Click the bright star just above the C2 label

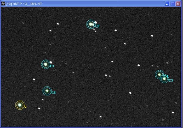point(96,22)
